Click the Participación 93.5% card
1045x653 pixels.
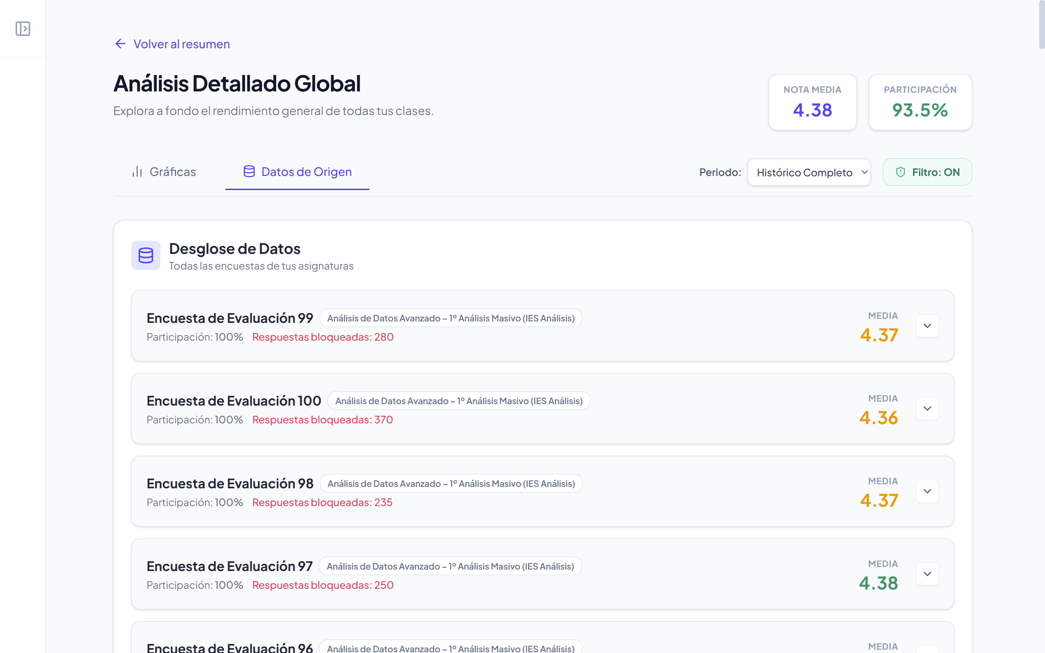[x=920, y=102]
